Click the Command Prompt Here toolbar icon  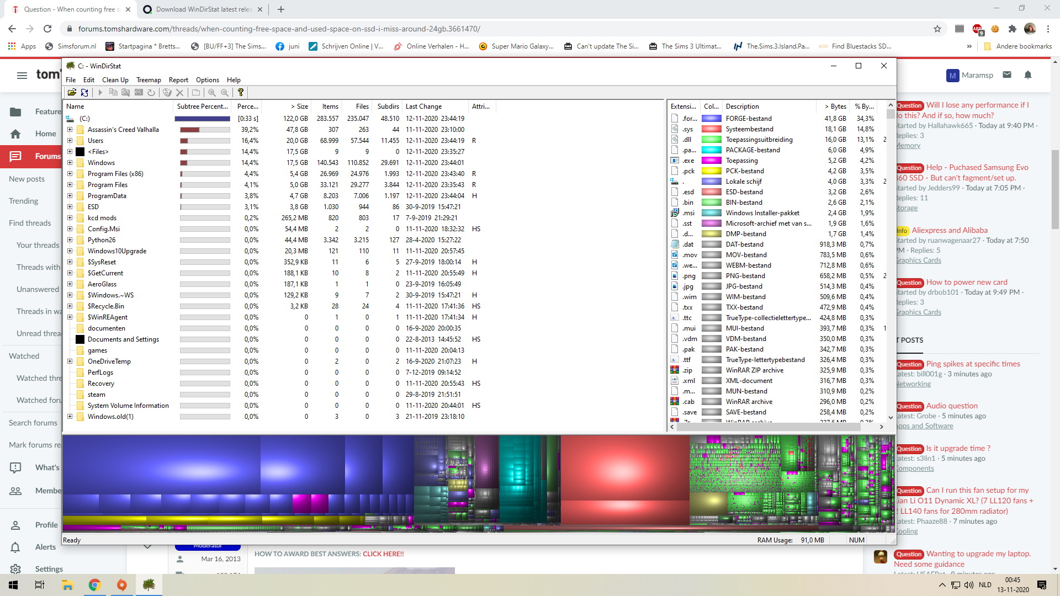(x=139, y=93)
